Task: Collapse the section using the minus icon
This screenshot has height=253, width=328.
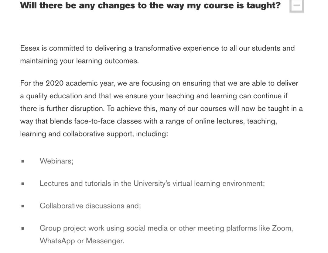Action: 297,5
